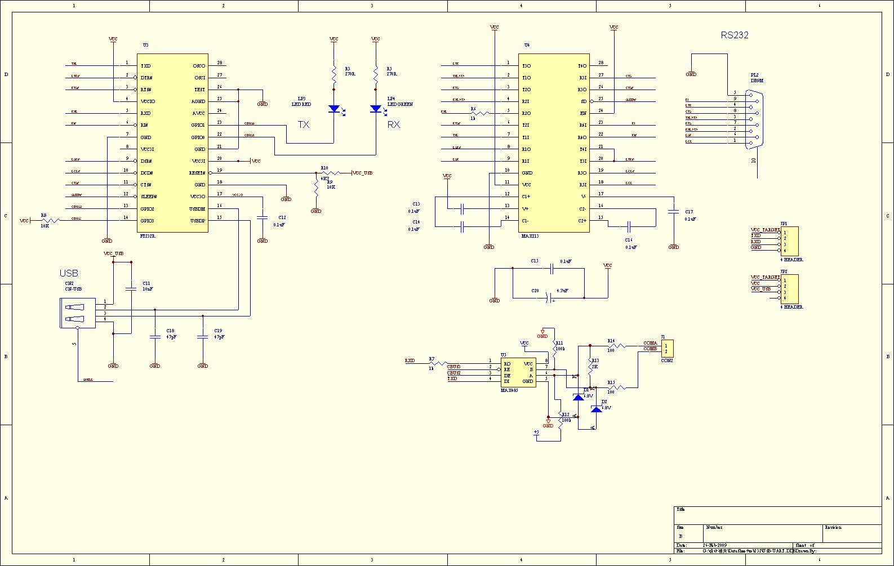Select the PL2 DB9M connector symbol
Viewport: 894px width, 566px height.
[x=754, y=119]
